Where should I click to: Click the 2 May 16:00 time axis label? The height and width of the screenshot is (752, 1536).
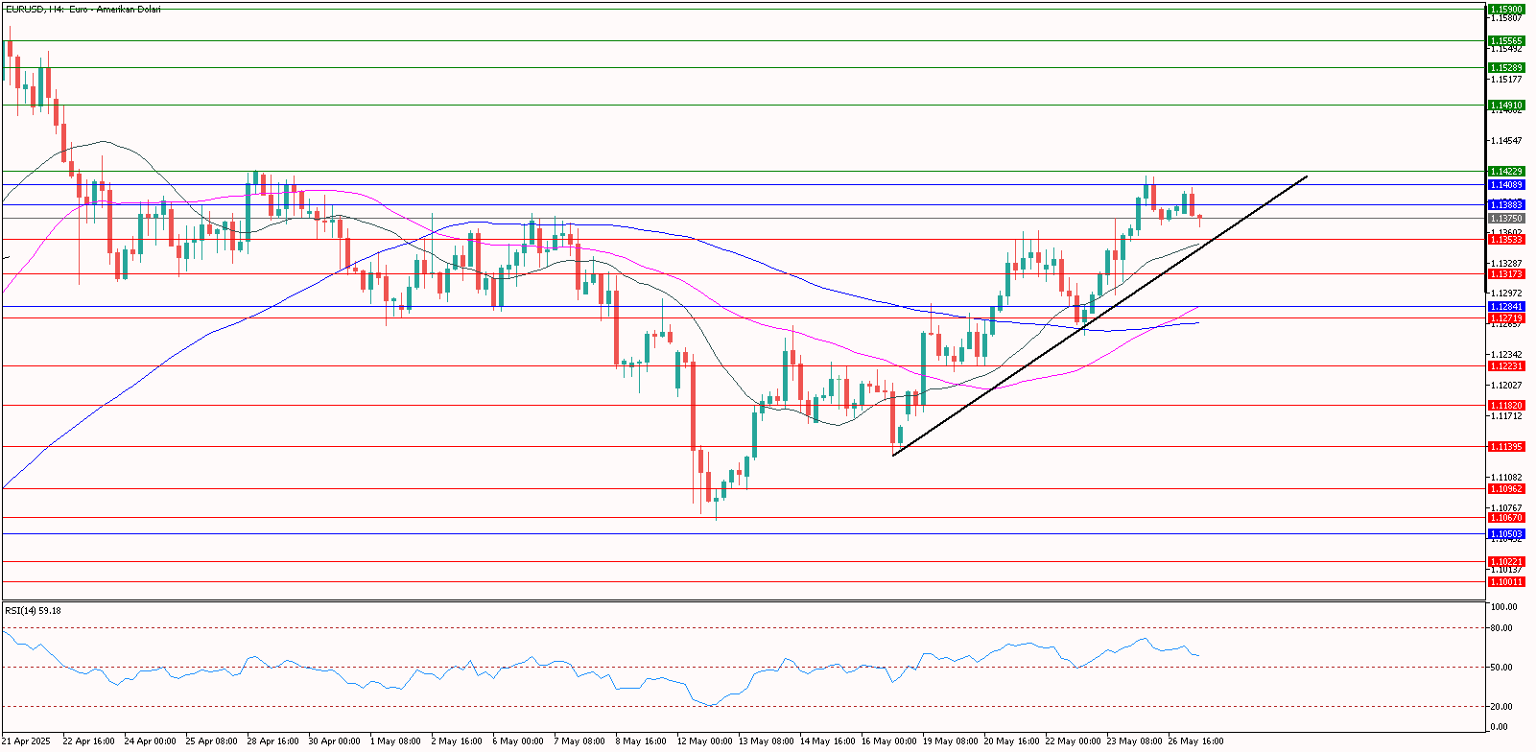[x=457, y=741]
